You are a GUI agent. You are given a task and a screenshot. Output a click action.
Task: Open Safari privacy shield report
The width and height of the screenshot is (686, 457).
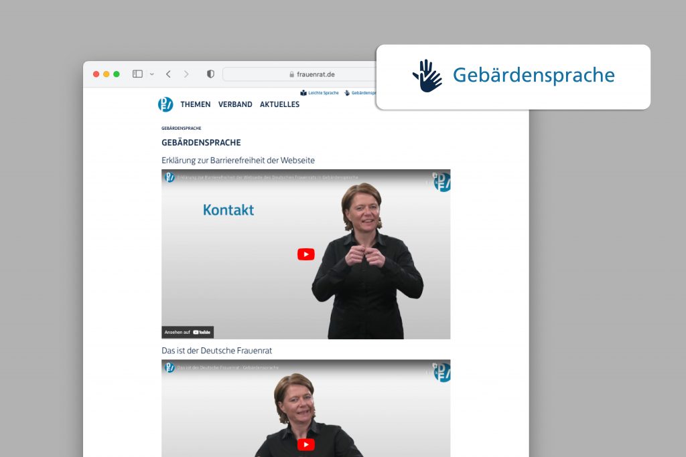[210, 74]
